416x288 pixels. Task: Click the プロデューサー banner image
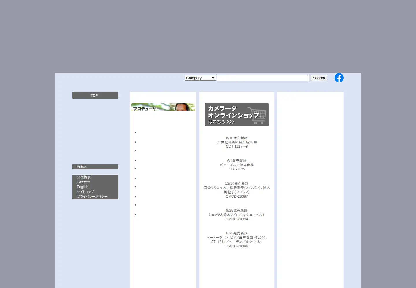click(x=163, y=107)
